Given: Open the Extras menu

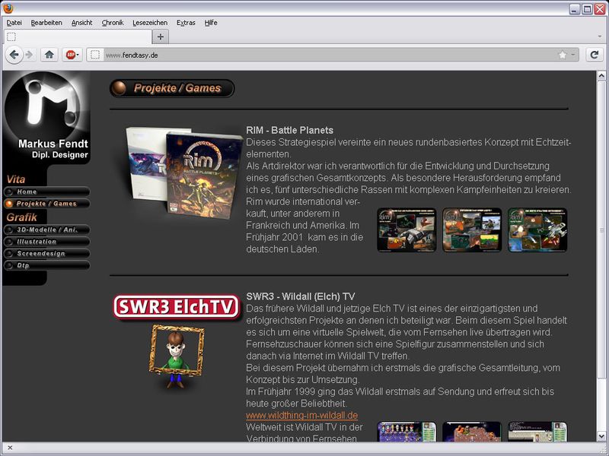Looking at the screenshot, I should click(186, 23).
